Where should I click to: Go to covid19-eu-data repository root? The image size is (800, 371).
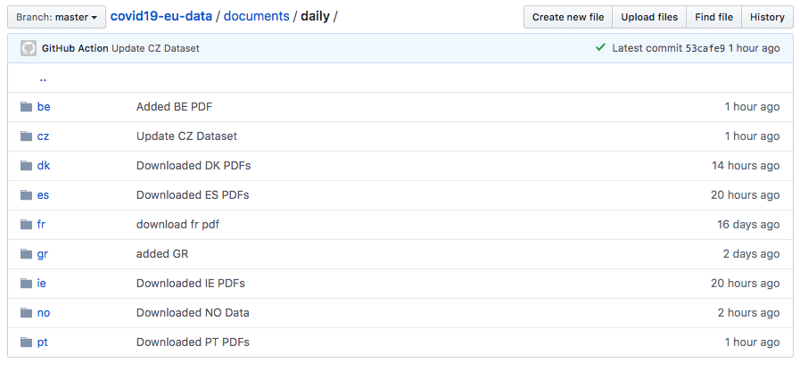(161, 16)
